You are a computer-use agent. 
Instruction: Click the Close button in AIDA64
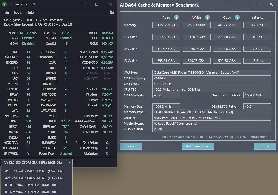click(x=264, y=146)
